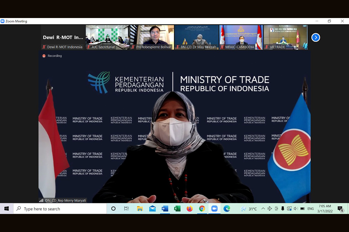Open the volume control in system tray
Viewport: 349px width, 232px height.
[295, 209]
